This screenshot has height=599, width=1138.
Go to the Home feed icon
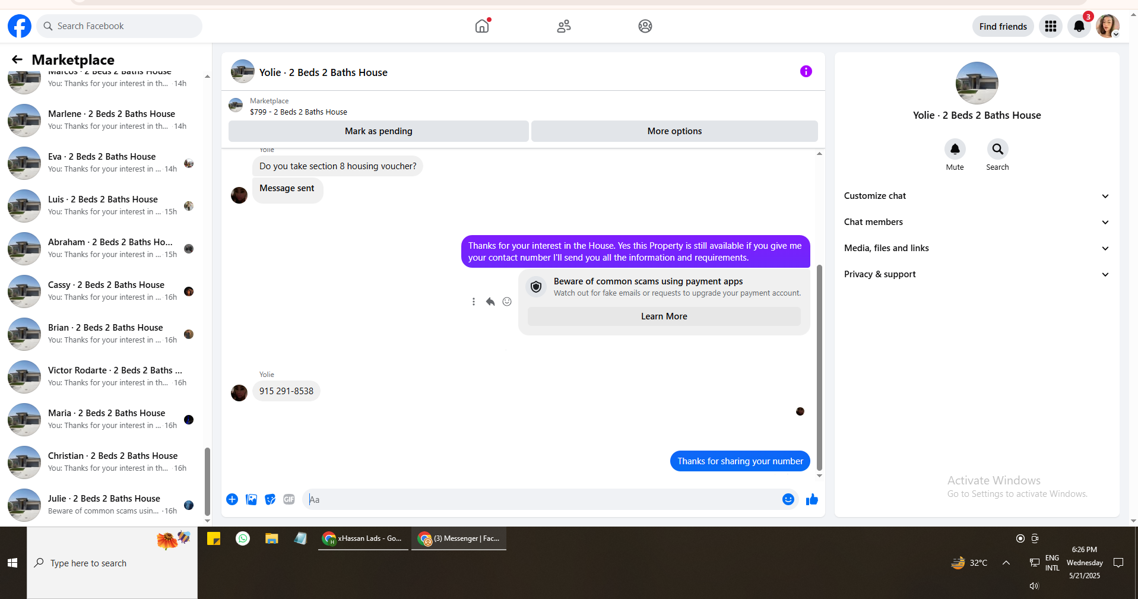(x=482, y=26)
